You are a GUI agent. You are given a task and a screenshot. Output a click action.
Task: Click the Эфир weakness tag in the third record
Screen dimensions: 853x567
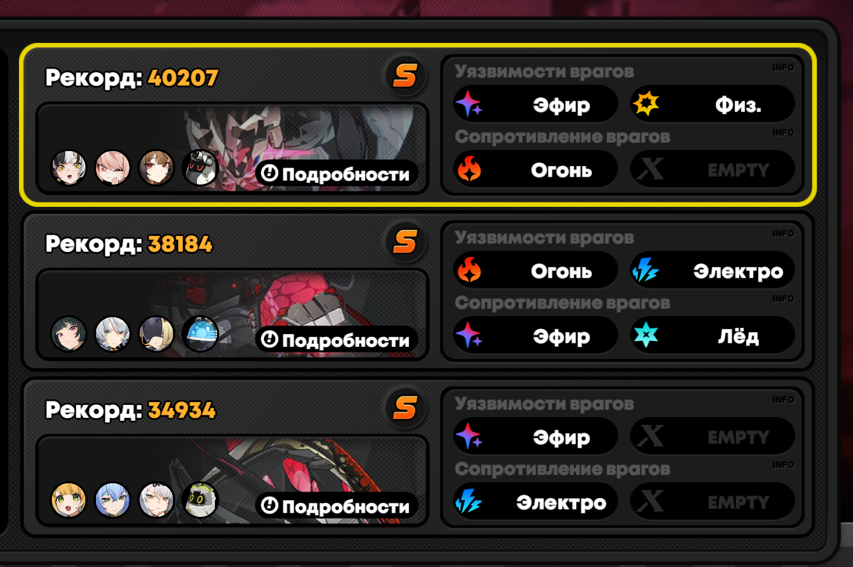536,437
